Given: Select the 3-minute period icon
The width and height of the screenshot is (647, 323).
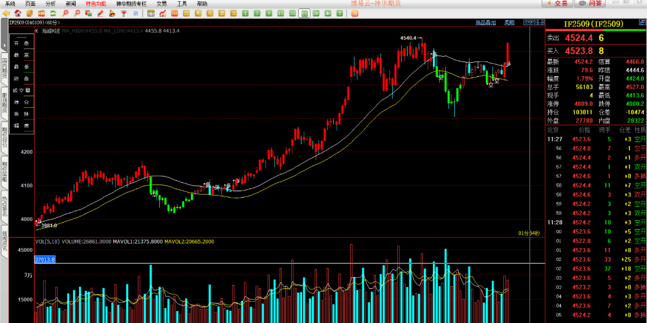Looking at the screenshot, I should pyautogui.click(x=257, y=13).
